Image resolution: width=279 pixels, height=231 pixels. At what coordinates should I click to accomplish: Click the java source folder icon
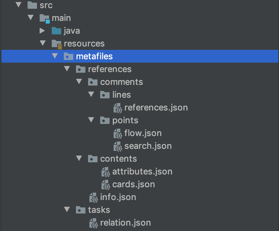pyautogui.click(x=56, y=31)
